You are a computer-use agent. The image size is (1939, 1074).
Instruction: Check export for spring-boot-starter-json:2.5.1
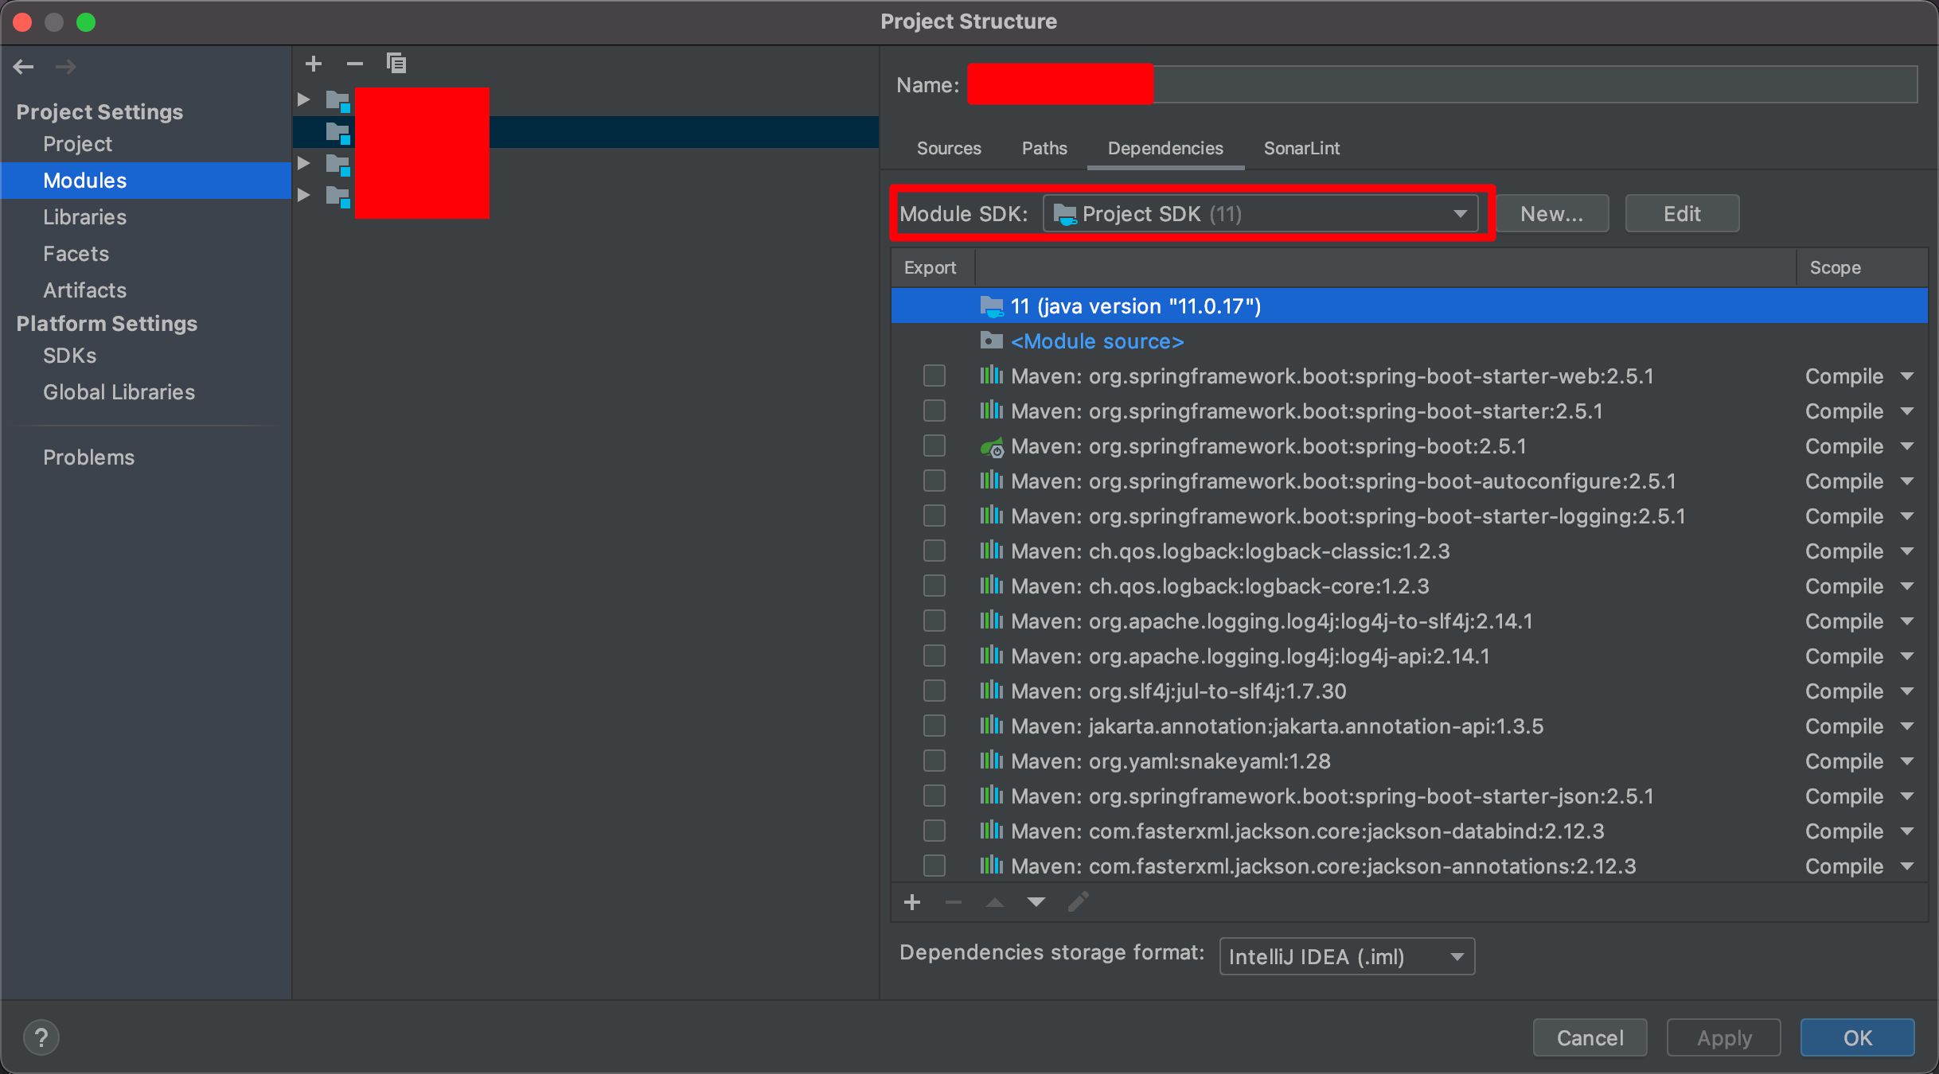pos(934,796)
